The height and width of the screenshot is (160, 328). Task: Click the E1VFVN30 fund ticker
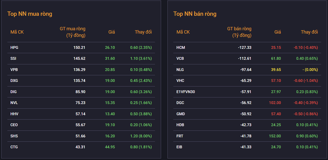coord(186,92)
